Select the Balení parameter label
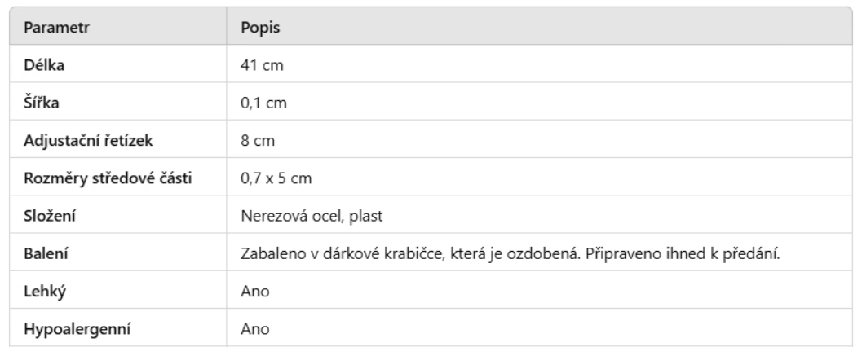 click(46, 254)
